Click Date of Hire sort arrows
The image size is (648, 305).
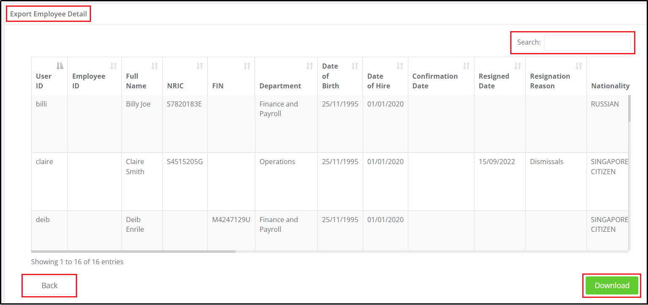(x=400, y=66)
